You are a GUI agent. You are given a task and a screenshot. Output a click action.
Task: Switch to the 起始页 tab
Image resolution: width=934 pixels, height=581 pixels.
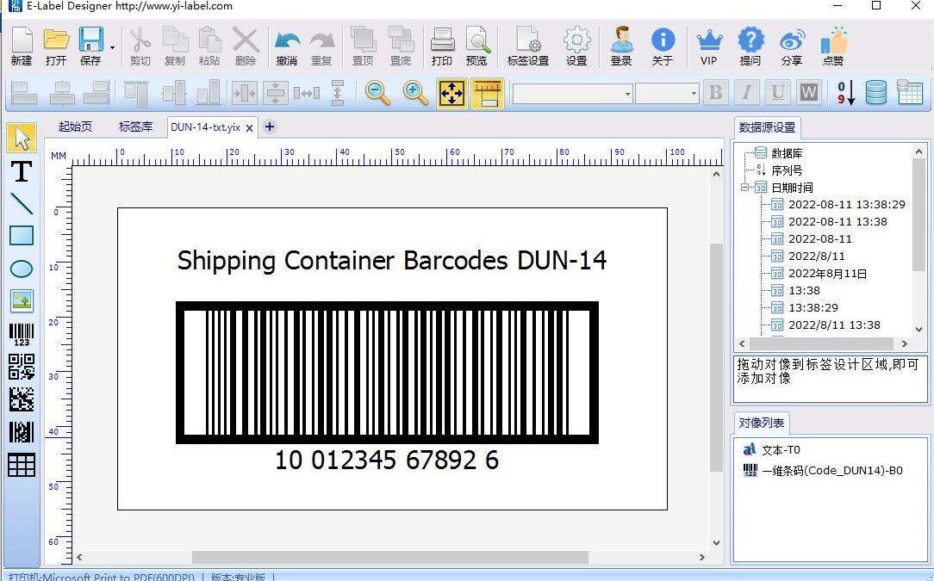click(x=75, y=127)
